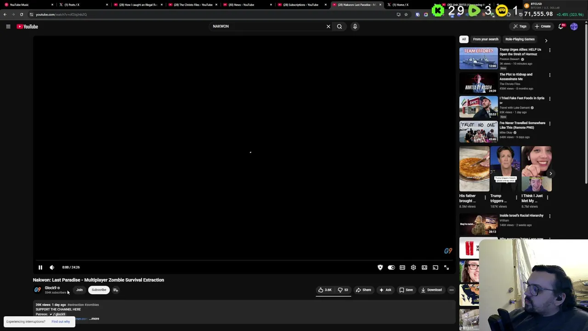Save the video to a playlist

tap(406, 290)
